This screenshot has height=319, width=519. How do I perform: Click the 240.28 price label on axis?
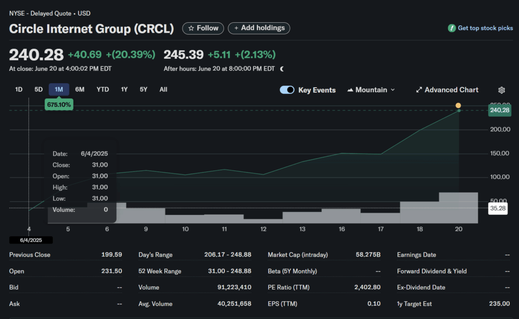(x=499, y=111)
